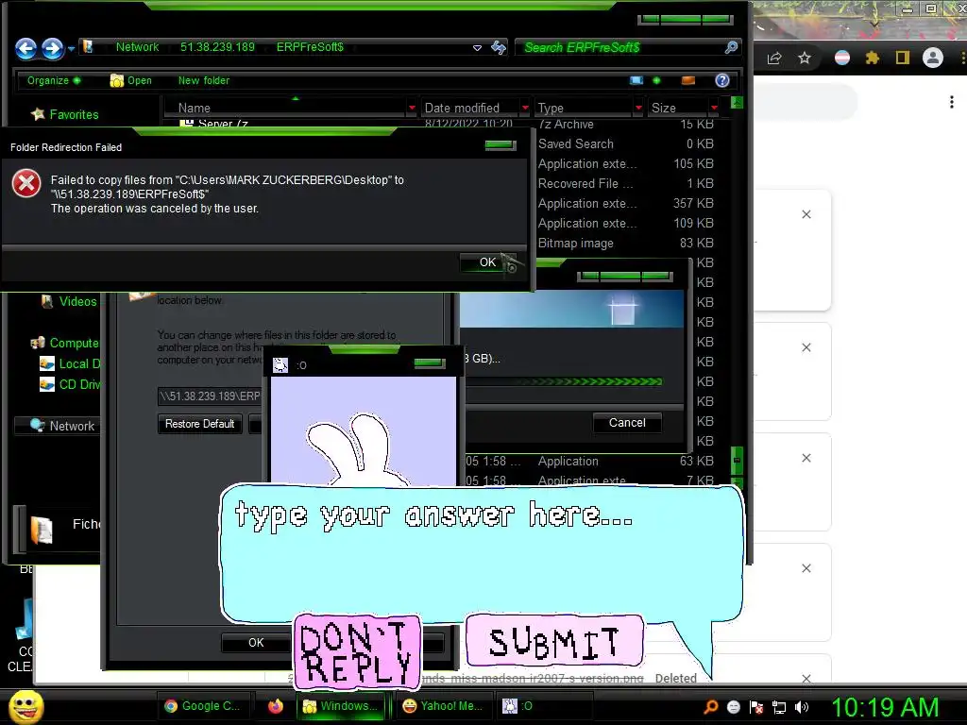This screenshot has height=725, width=967.
Task: Open Chrome profile avatar
Action: click(932, 58)
